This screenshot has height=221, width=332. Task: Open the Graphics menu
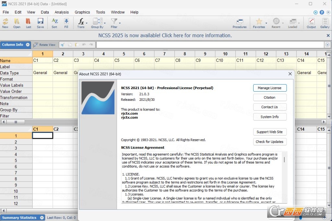(x=82, y=12)
